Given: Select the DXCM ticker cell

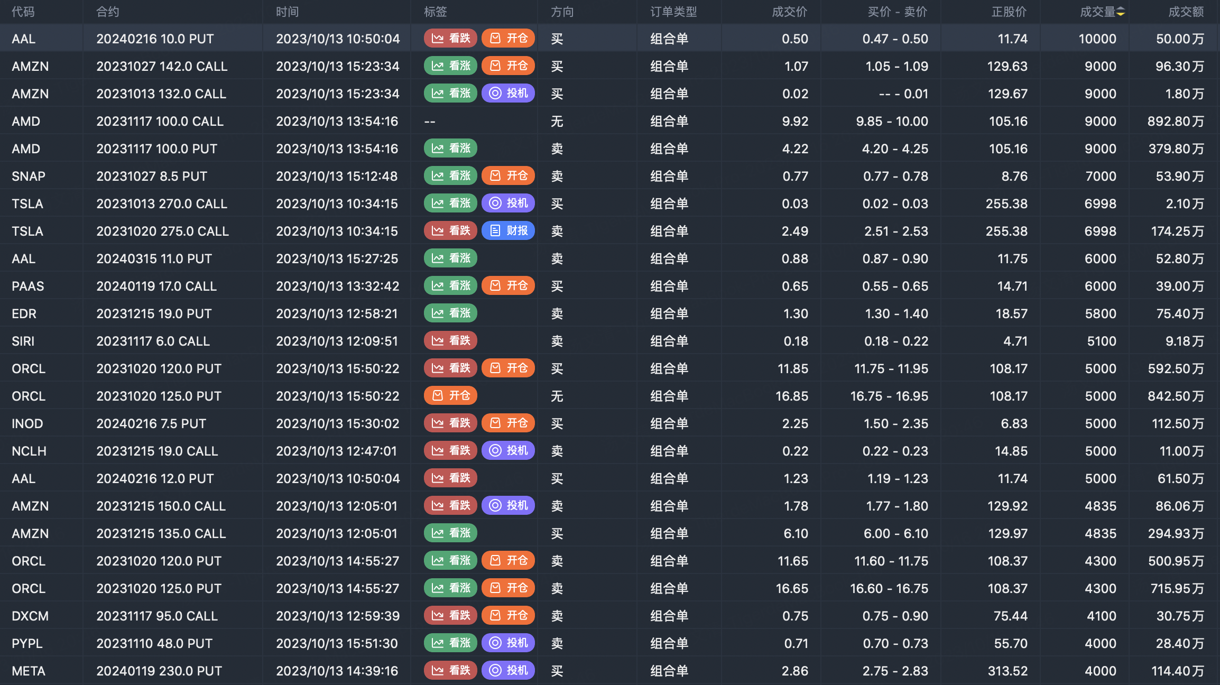Looking at the screenshot, I should (x=30, y=616).
